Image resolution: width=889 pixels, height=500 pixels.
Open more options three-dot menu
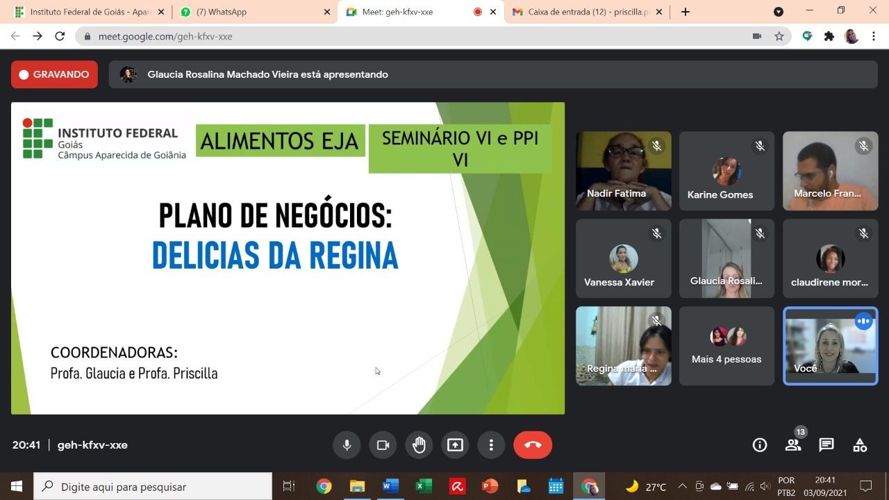[491, 445]
